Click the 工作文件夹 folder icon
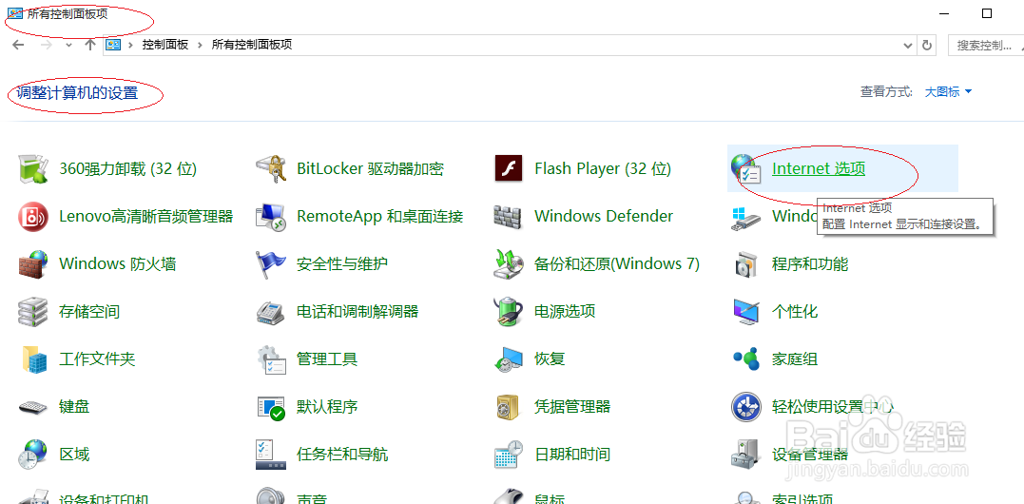 [34, 359]
